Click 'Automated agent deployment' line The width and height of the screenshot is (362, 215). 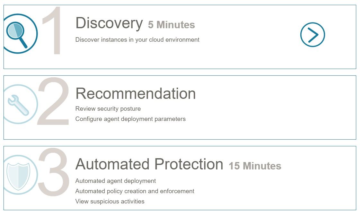click(116, 181)
